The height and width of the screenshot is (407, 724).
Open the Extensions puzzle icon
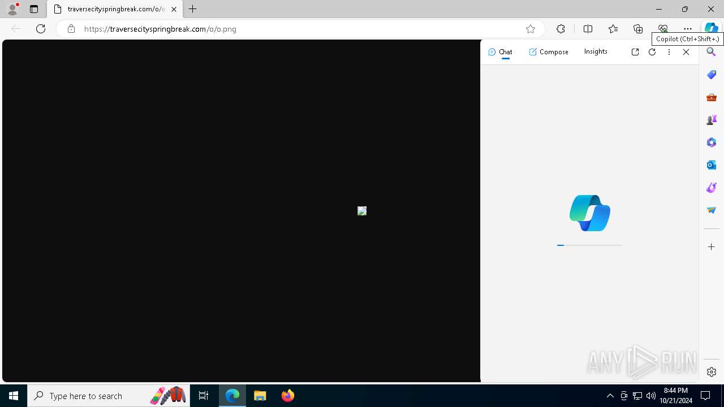pyautogui.click(x=561, y=29)
